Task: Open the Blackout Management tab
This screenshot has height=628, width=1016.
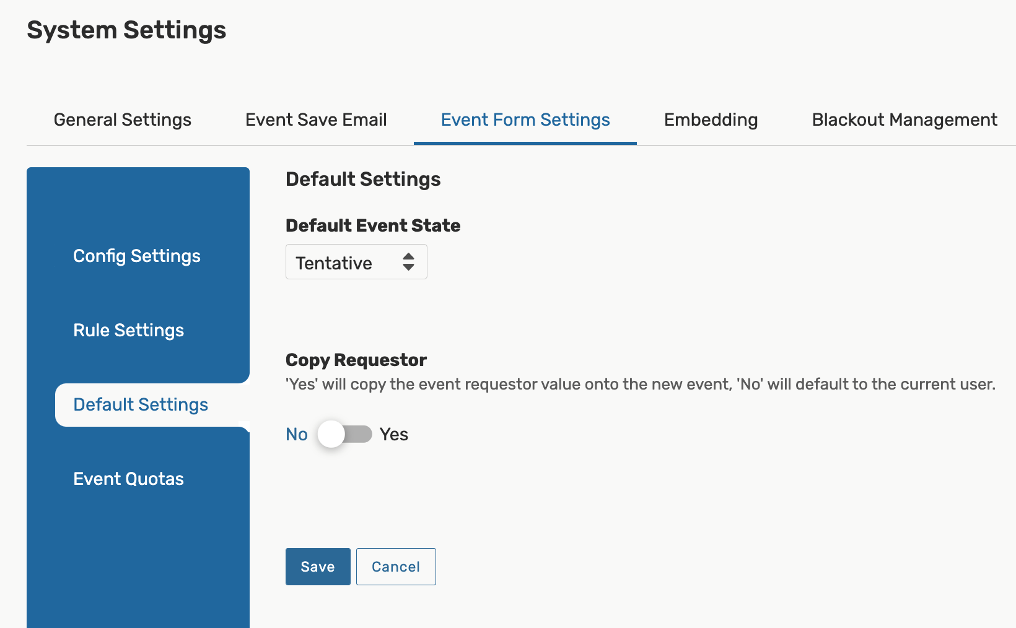Action: 904,120
